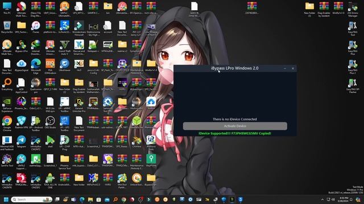Select the MiFixPro desktop shortcut
This screenshot has height=204, width=364.
pyautogui.click(x=93, y=180)
